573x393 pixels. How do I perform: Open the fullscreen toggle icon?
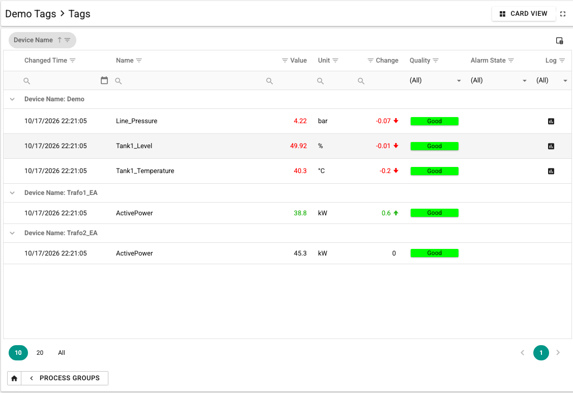click(563, 14)
